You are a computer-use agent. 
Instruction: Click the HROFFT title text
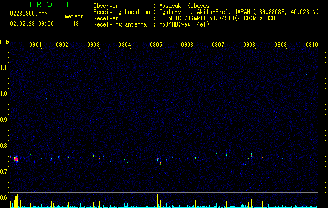(x=53, y=4)
